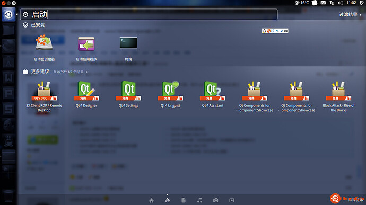This screenshot has width=366, height=205.
Task: Open the Ubuntu Dash home button
Action: point(8,14)
